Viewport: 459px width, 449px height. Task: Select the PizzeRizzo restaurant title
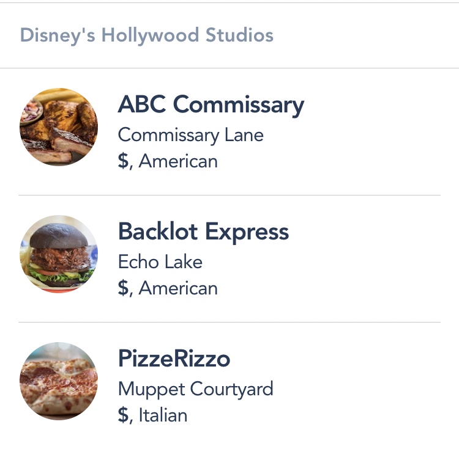174,359
